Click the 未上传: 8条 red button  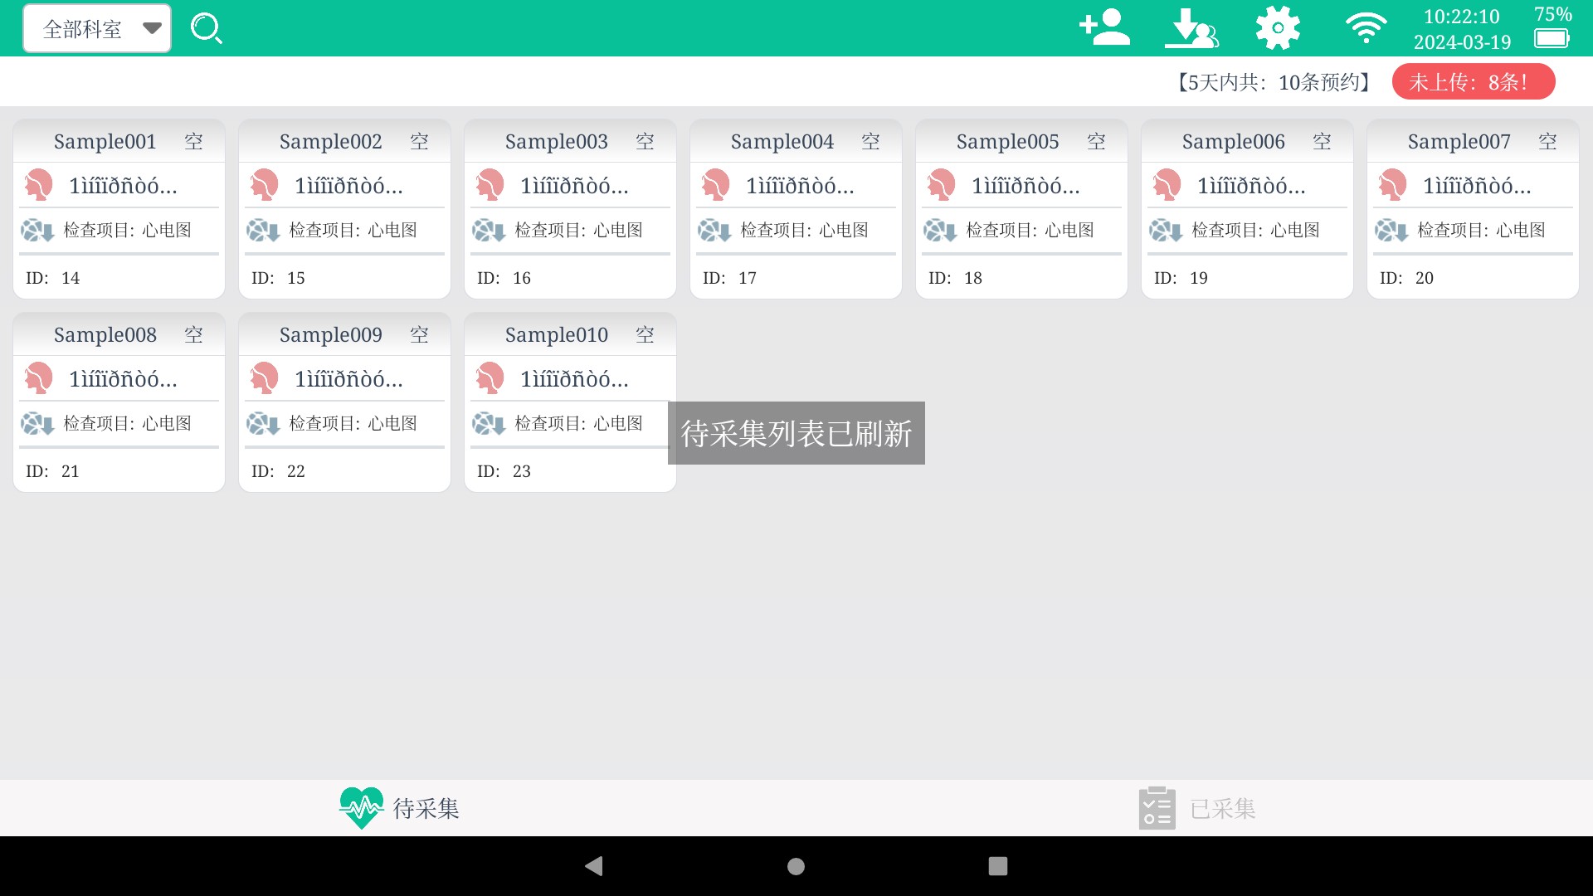[x=1473, y=82]
